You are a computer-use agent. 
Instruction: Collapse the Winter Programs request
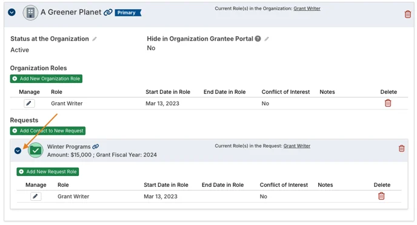point(18,151)
